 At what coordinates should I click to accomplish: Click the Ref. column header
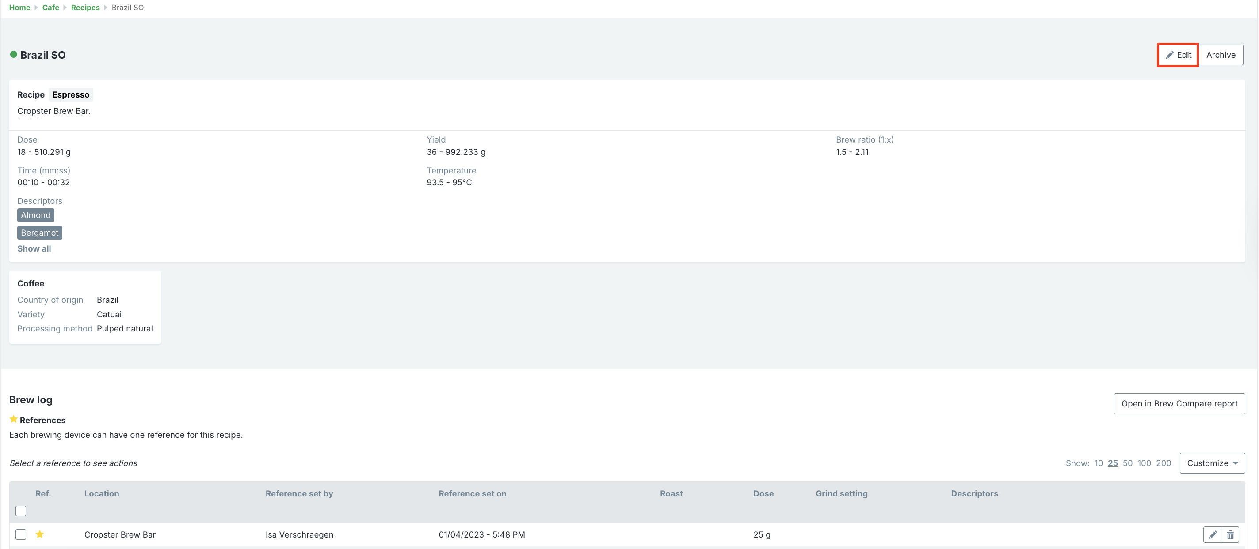(x=43, y=493)
